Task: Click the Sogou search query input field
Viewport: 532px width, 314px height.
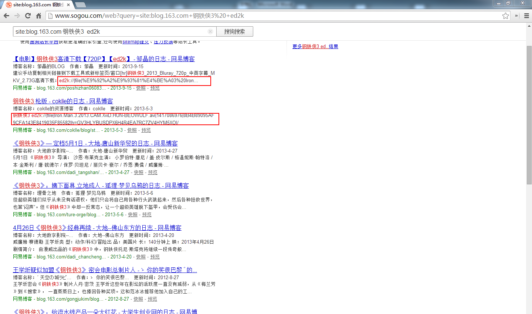Action: click(x=111, y=31)
